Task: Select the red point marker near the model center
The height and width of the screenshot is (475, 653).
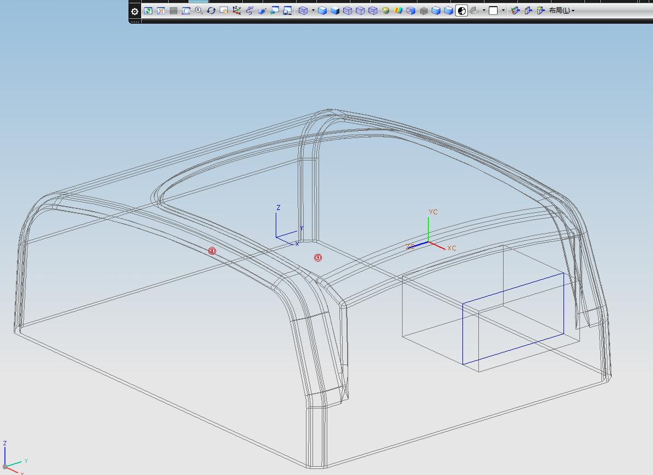Action: 318,258
